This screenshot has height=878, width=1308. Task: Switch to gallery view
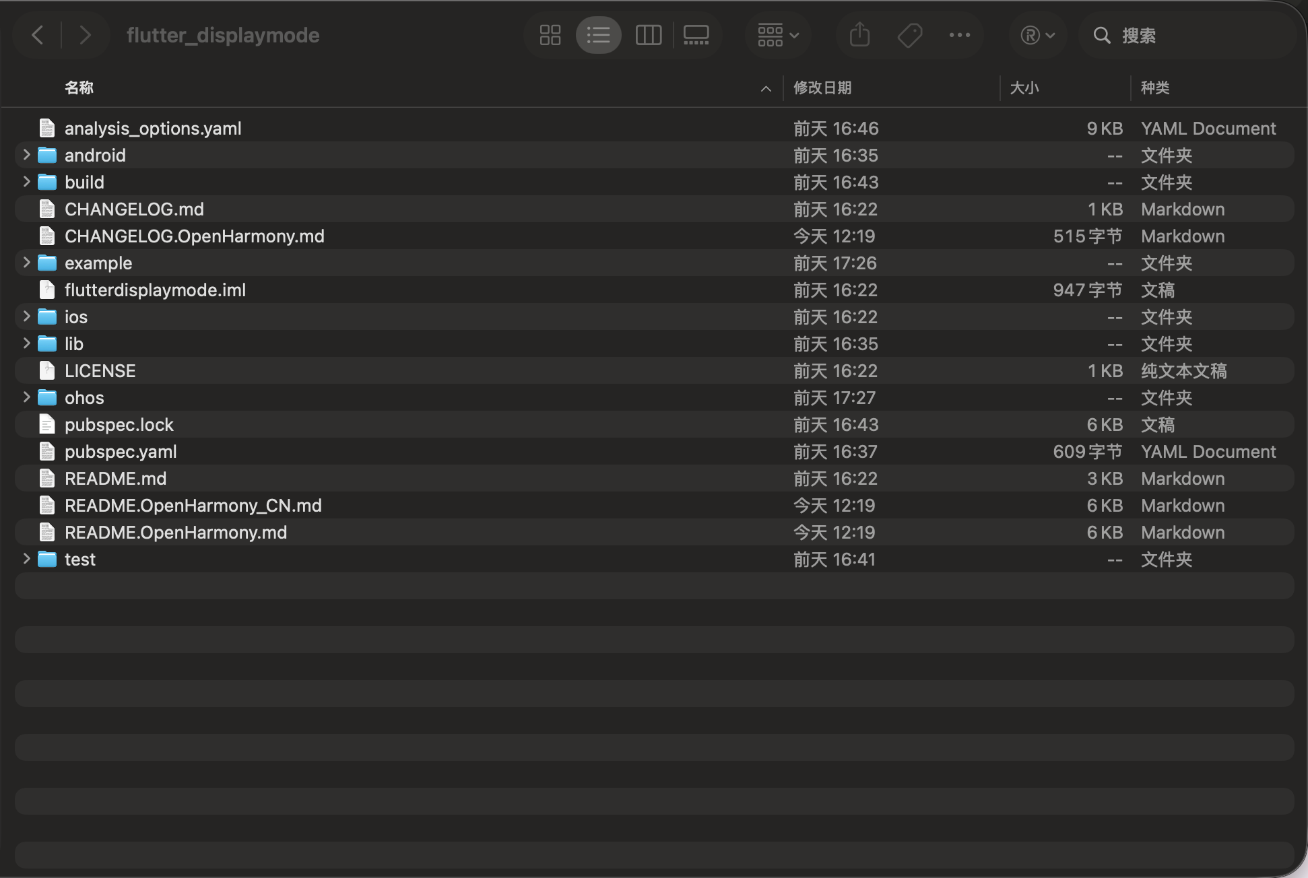click(696, 35)
